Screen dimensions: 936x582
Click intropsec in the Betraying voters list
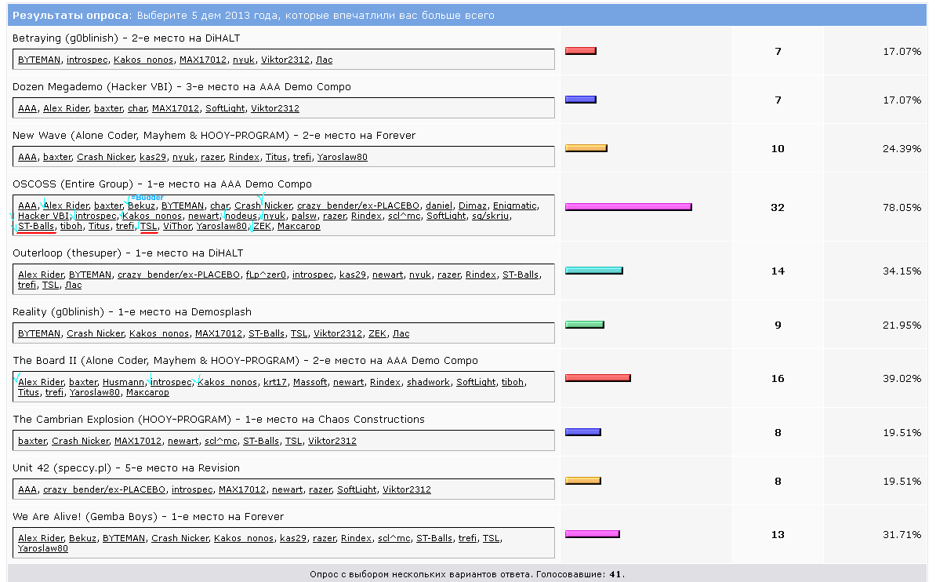tap(87, 60)
